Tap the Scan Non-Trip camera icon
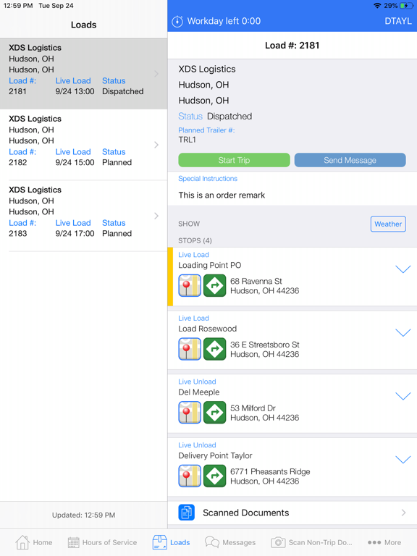This screenshot has height=556, width=417. (x=278, y=542)
